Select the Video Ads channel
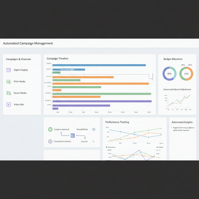This screenshot has width=199, height=199. [x=22, y=104]
